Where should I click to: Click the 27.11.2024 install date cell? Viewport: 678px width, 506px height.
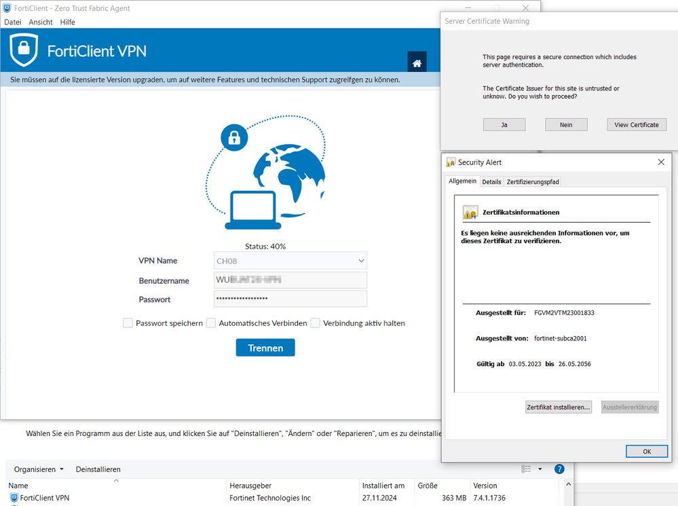click(x=379, y=498)
